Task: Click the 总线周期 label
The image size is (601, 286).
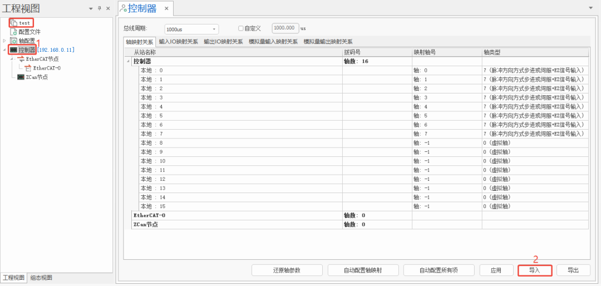Action: tap(135, 28)
